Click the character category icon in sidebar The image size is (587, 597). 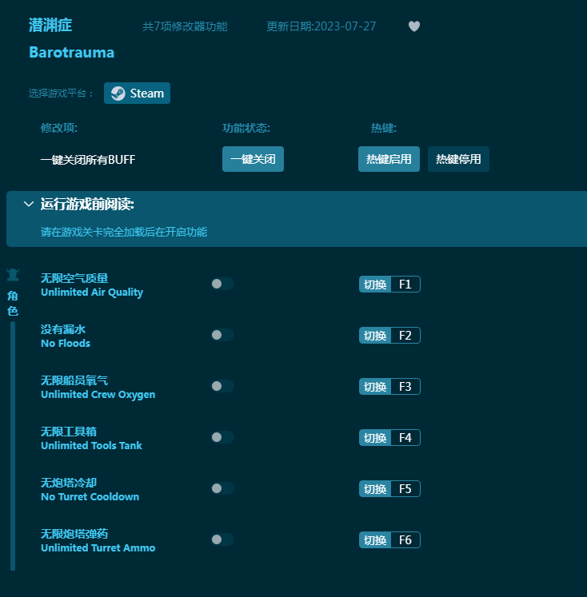(13, 274)
